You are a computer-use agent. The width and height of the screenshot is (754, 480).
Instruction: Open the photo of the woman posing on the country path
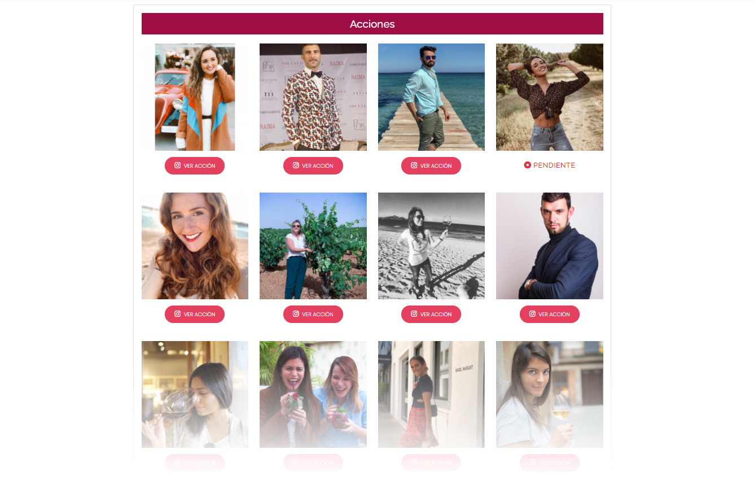click(x=550, y=97)
